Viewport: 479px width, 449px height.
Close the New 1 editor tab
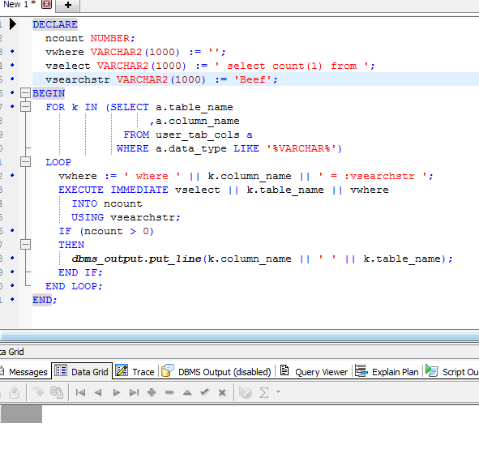pos(46,4)
